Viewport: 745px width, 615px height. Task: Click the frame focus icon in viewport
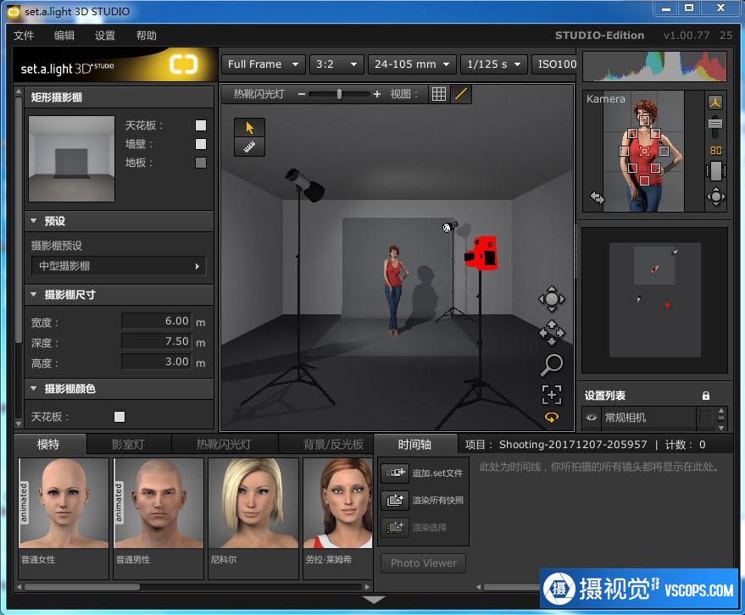click(552, 394)
